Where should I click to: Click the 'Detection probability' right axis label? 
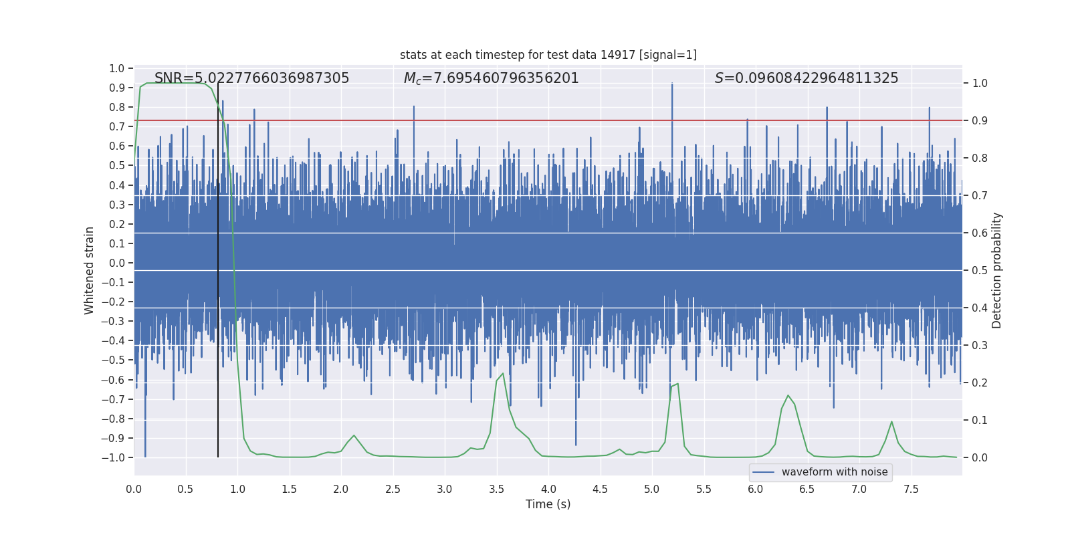tap(996, 270)
